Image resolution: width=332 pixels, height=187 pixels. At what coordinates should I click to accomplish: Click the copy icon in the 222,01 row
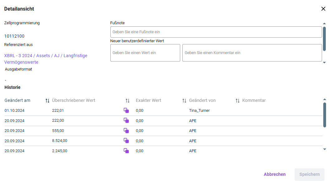pos(126,110)
